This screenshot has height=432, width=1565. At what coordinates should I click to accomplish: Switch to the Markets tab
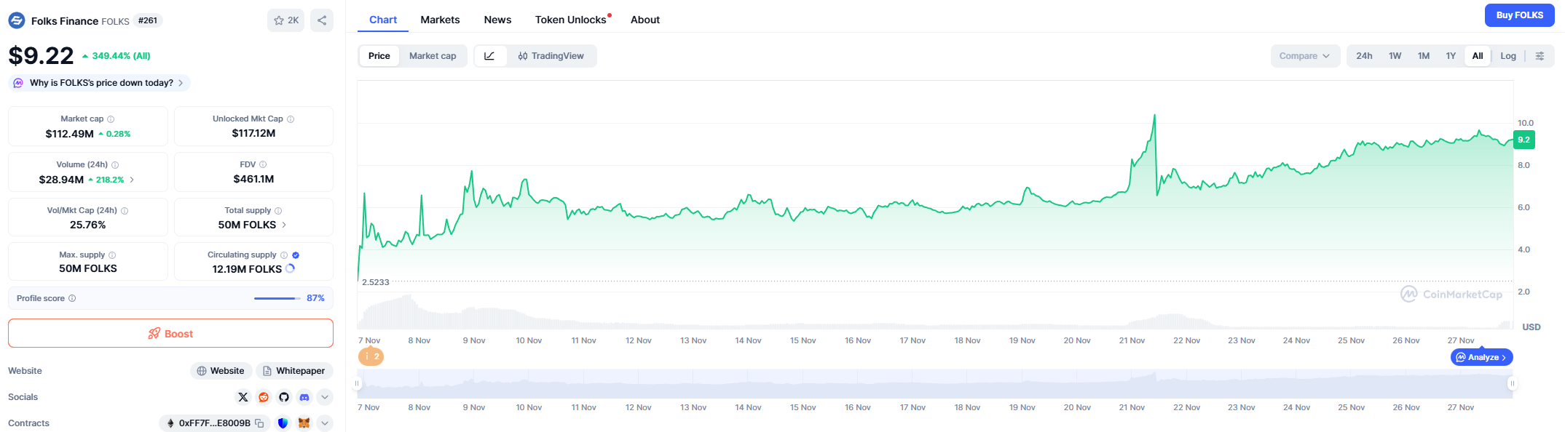pyautogui.click(x=440, y=20)
